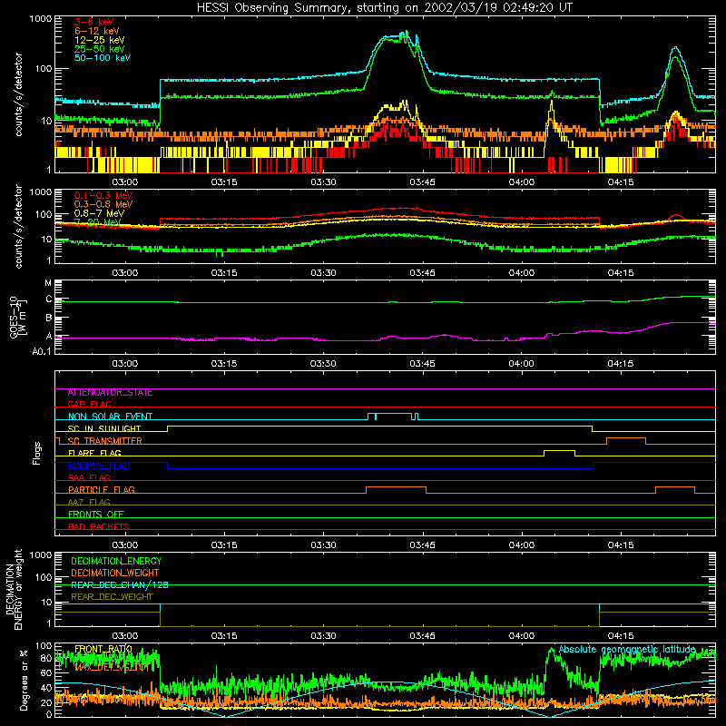
Task: Click the Flags vertical axis title
Action: [x=37, y=453]
